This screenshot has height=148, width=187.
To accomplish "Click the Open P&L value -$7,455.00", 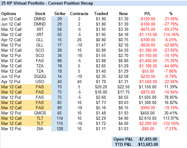I will [148, 139].
